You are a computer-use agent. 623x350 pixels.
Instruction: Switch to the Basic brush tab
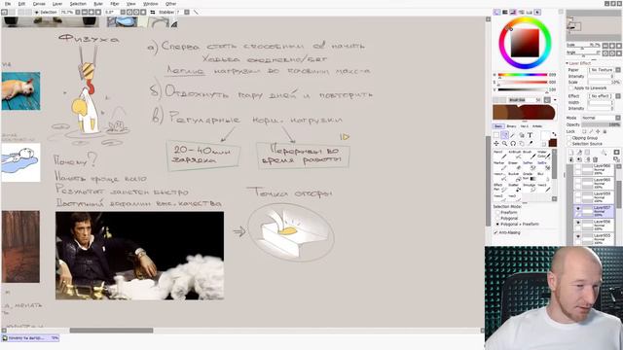[x=498, y=126]
